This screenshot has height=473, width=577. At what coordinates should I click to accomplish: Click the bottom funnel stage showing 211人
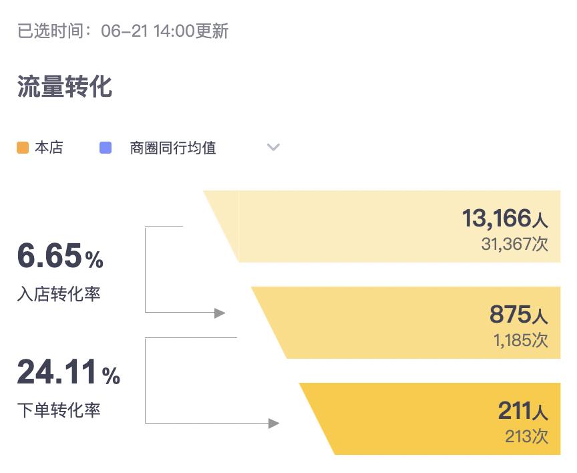tap(434, 418)
